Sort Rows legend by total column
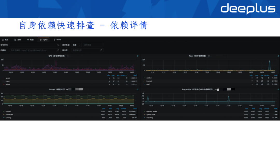Image resolution: width=280 pixels, height=157 pixels. pyautogui.click(x=276, y=75)
